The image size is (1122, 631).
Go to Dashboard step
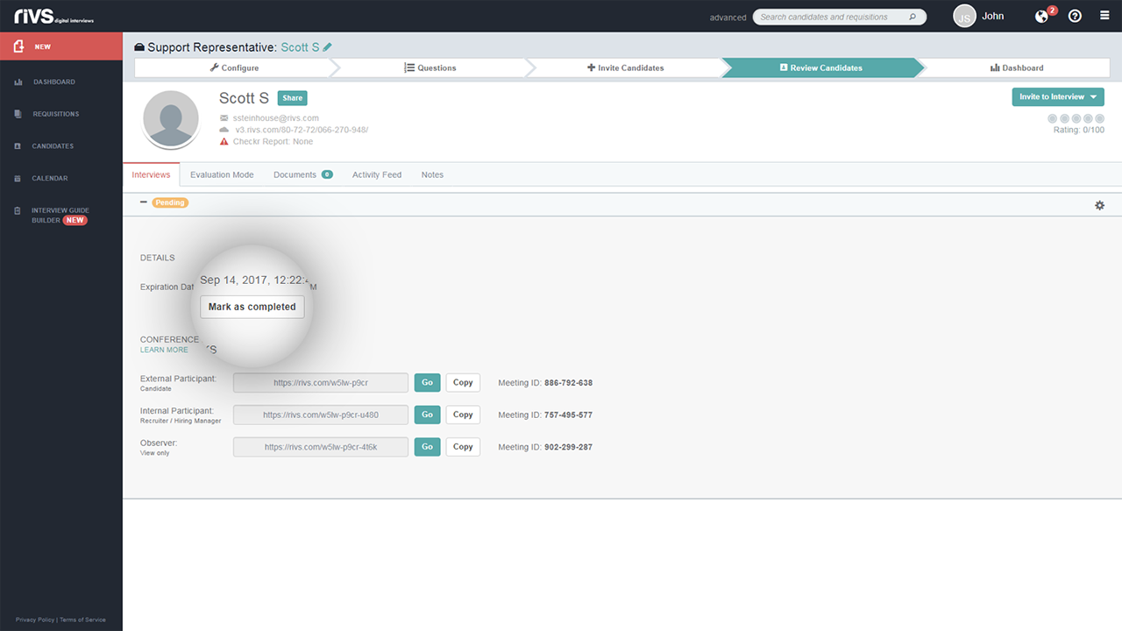(x=1017, y=67)
